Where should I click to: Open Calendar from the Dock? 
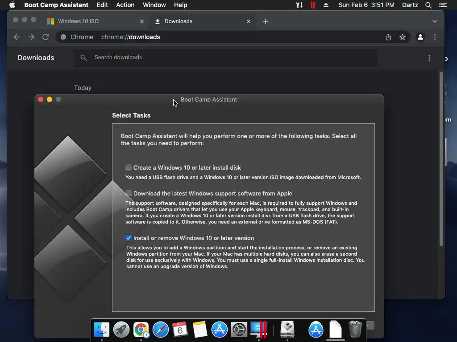click(x=180, y=330)
